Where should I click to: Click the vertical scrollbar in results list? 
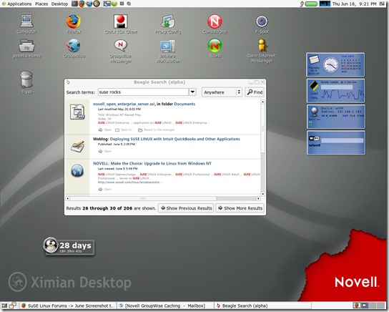pos(262,148)
